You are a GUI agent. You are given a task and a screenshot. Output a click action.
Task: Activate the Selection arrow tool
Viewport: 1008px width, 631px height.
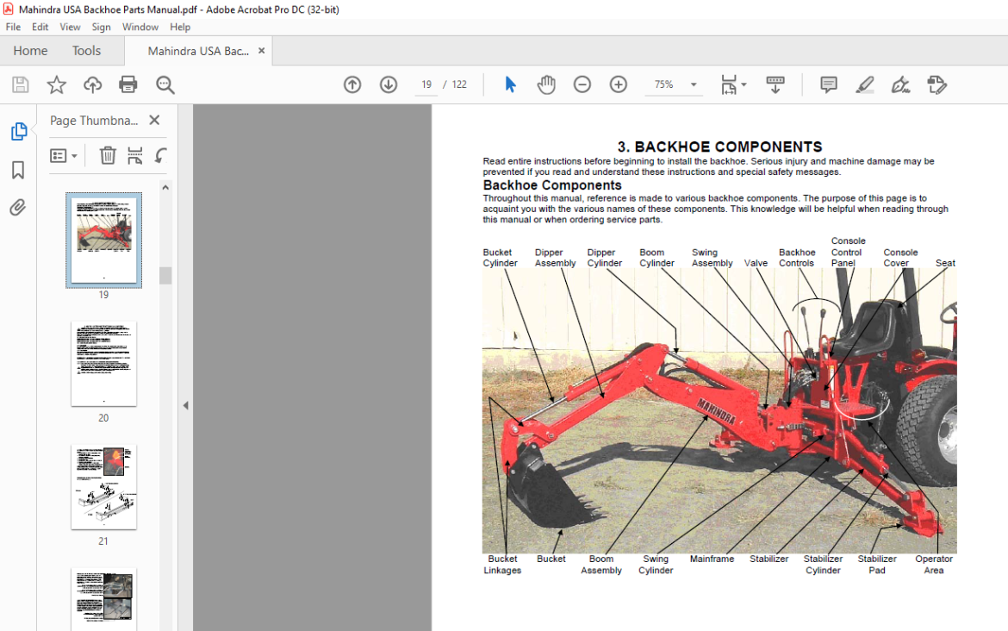coord(510,84)
